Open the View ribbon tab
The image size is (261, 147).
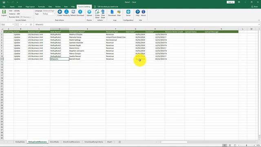point(66,7)
